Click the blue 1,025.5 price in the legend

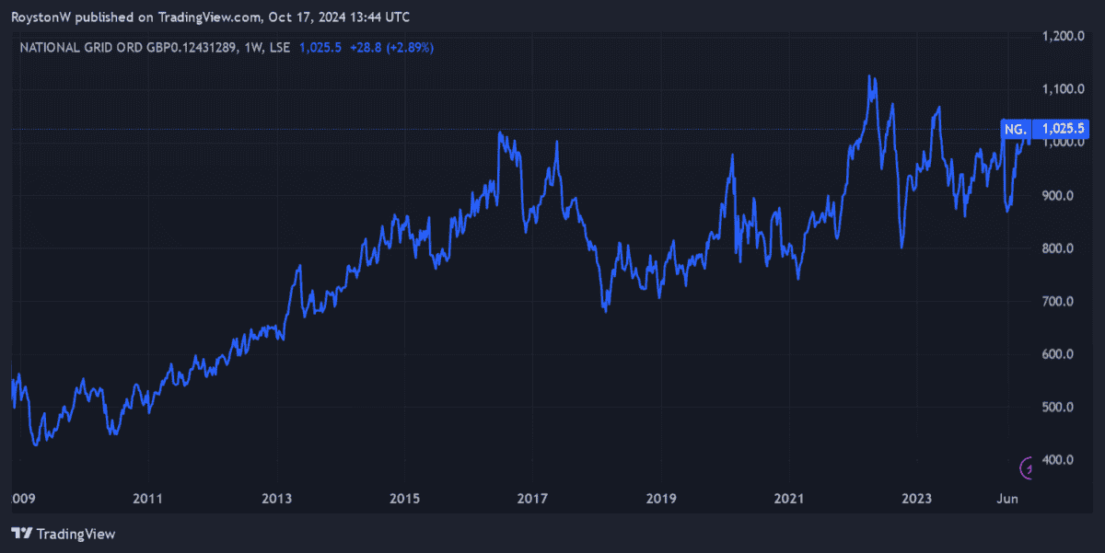(320, 47)
